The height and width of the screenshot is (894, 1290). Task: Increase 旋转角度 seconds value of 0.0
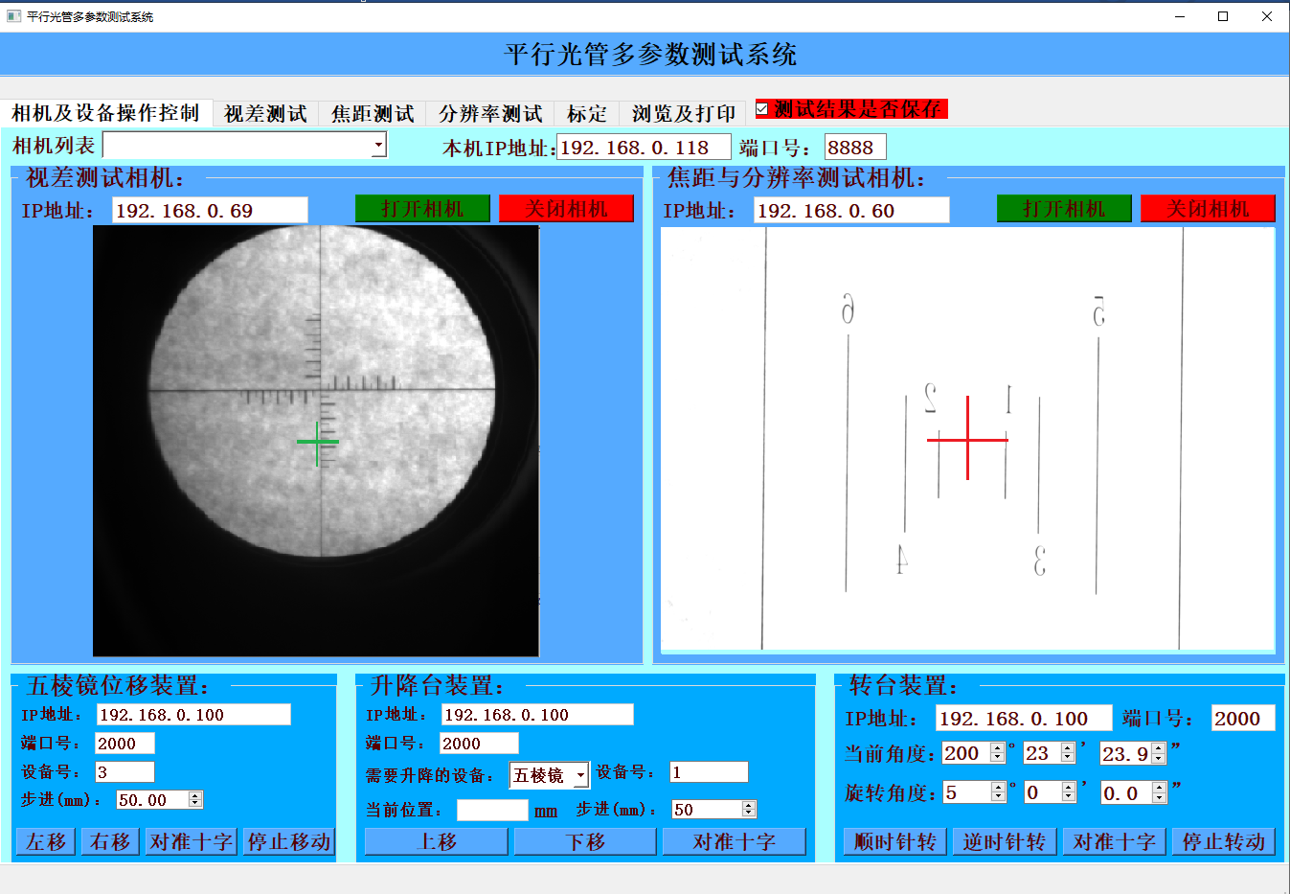tap(1160, 788)
